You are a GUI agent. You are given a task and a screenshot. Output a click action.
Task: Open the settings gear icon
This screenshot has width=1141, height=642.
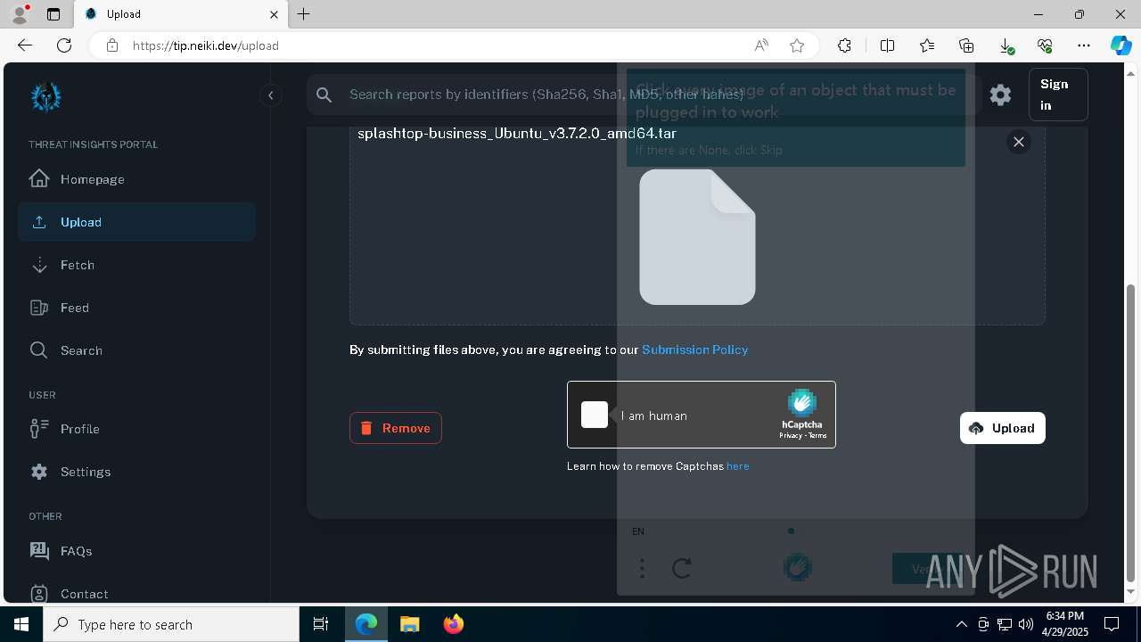coord(1000,95)
